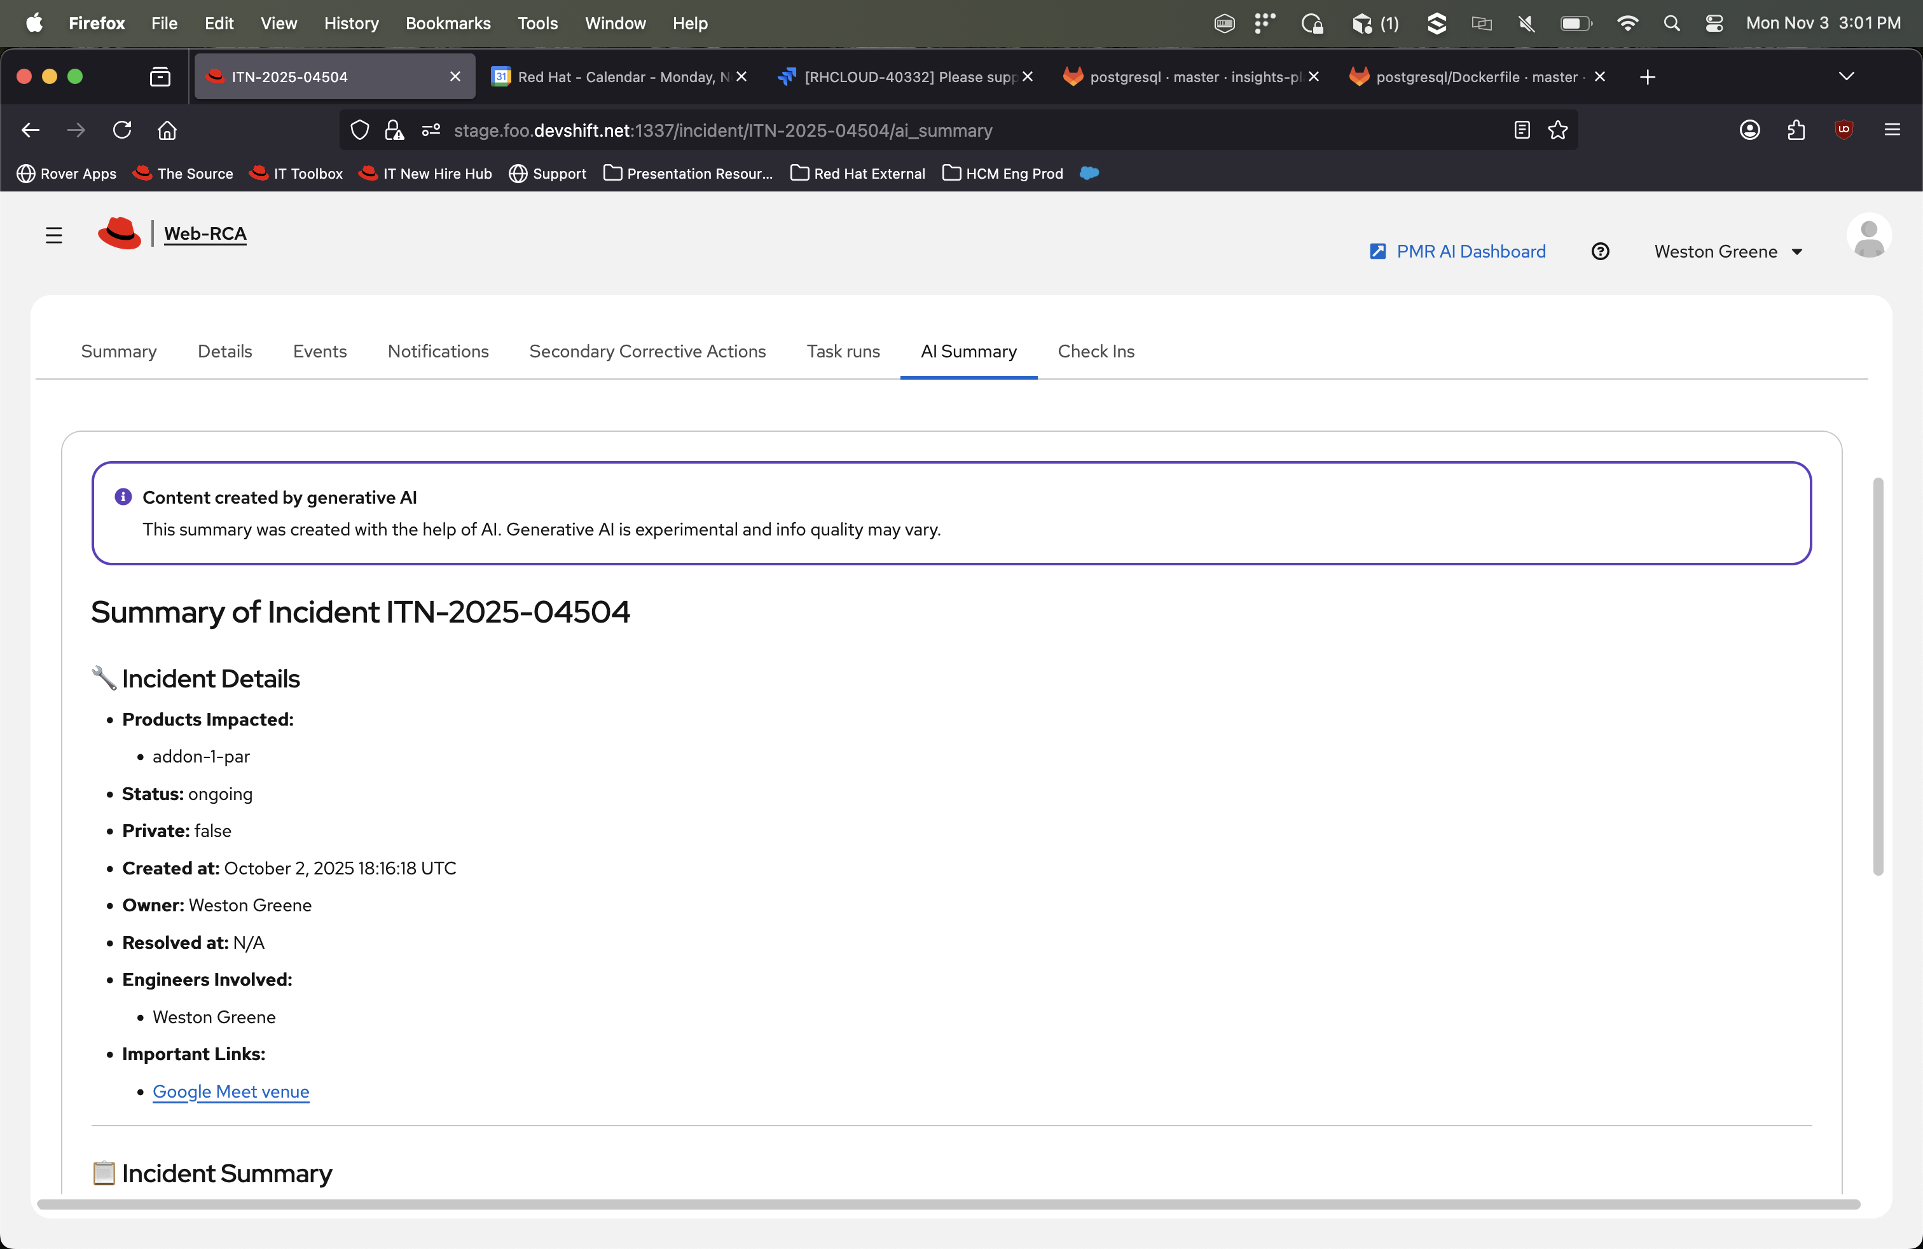
Task: Open the list all tabs chevron
Action: click(x=1846, y=76)
